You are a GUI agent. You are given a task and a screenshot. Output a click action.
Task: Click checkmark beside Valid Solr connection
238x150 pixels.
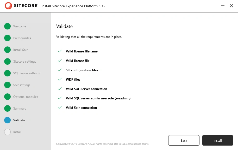(60, 107)
